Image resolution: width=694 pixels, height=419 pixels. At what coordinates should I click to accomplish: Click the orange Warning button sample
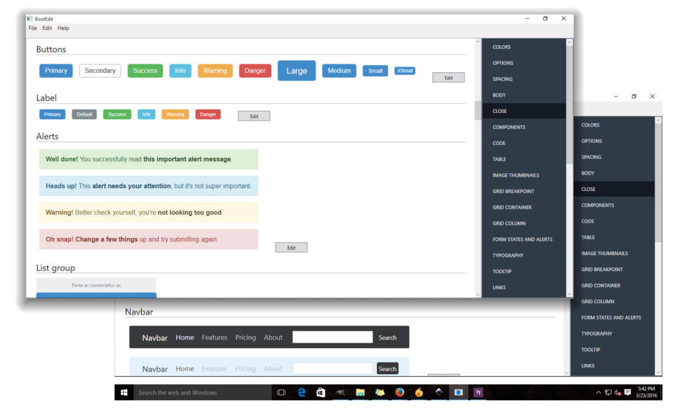[215, 71]
